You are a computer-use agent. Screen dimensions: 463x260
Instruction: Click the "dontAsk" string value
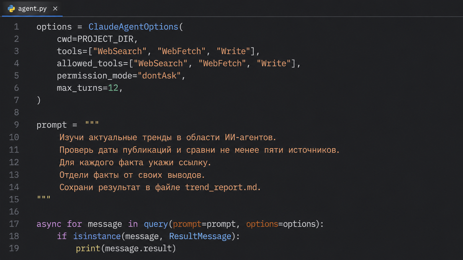[159, 76]
